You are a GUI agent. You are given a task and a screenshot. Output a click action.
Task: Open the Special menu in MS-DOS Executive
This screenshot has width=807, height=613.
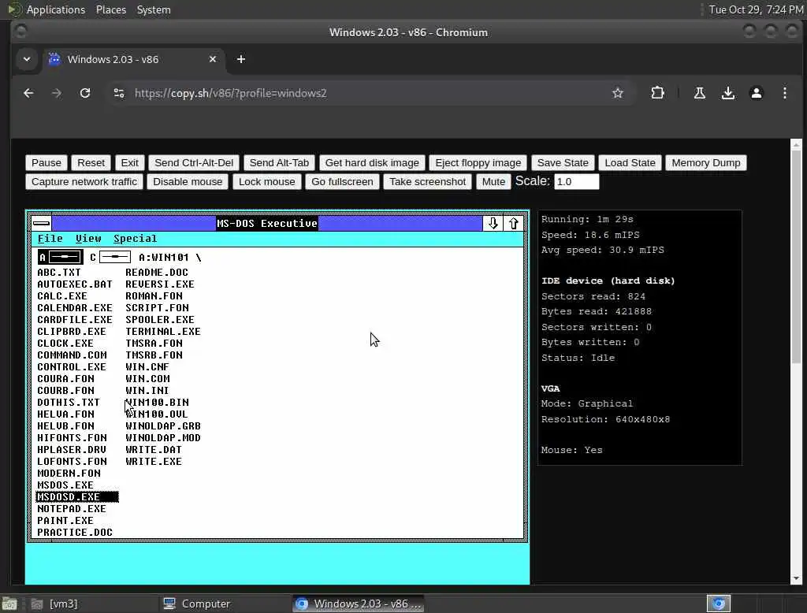pos(135,238)
